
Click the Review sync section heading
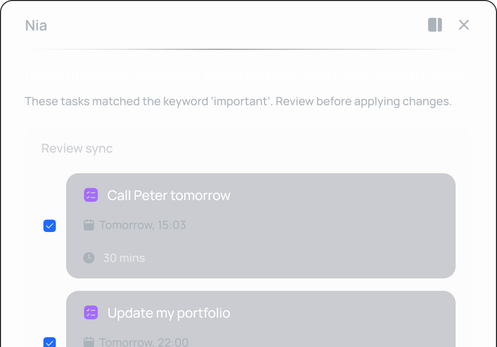pyautogui.click(x=77, y=148)
